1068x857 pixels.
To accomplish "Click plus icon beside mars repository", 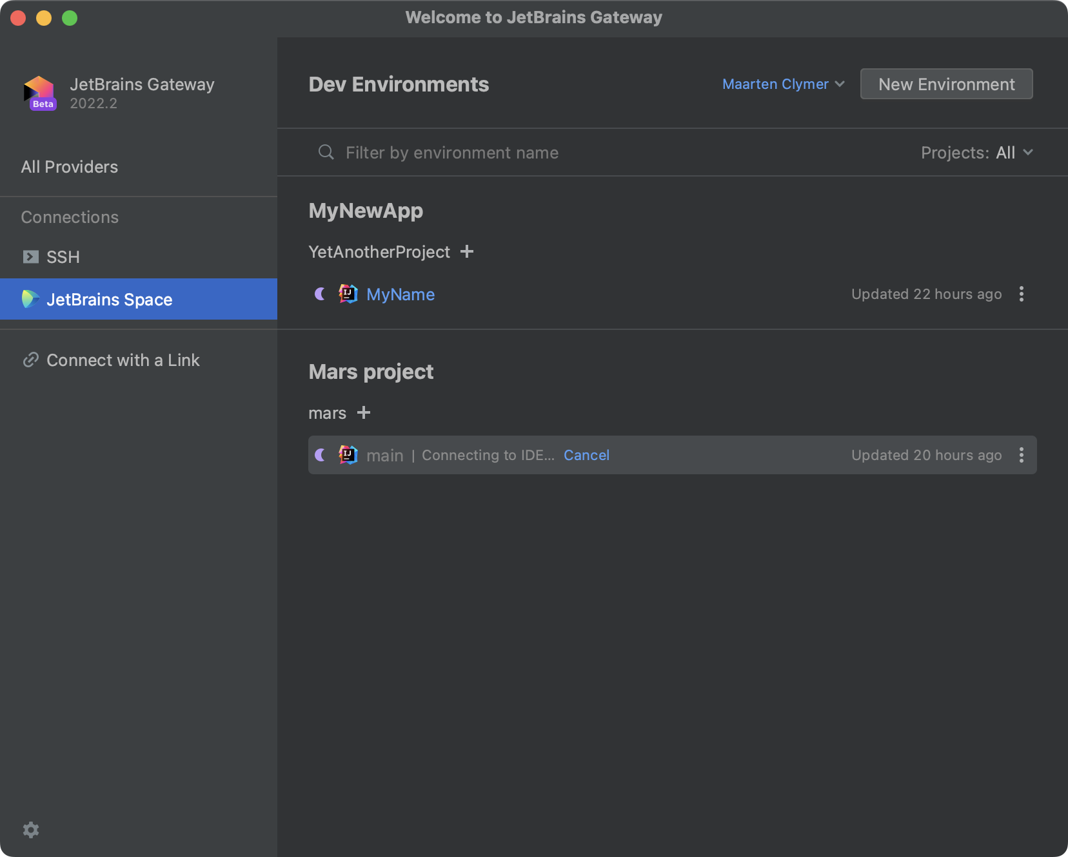I will 364,413.
